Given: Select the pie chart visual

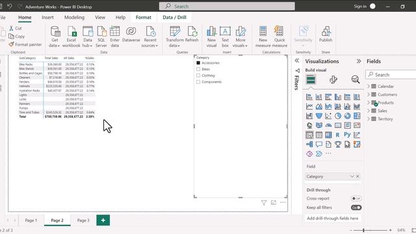Looking at the screenshot, I should click(338, 116).
